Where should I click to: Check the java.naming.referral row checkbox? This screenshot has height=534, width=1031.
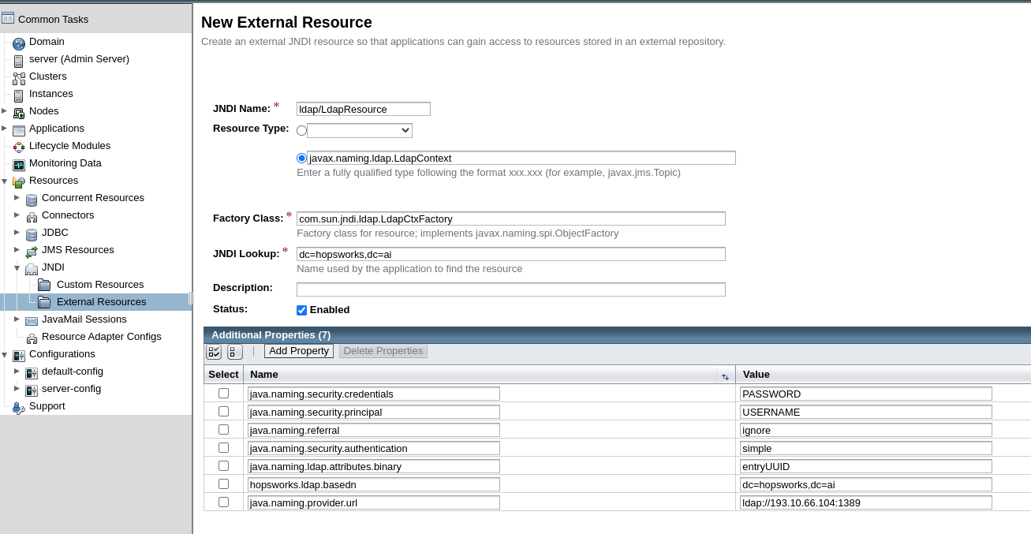click(223, 429)
